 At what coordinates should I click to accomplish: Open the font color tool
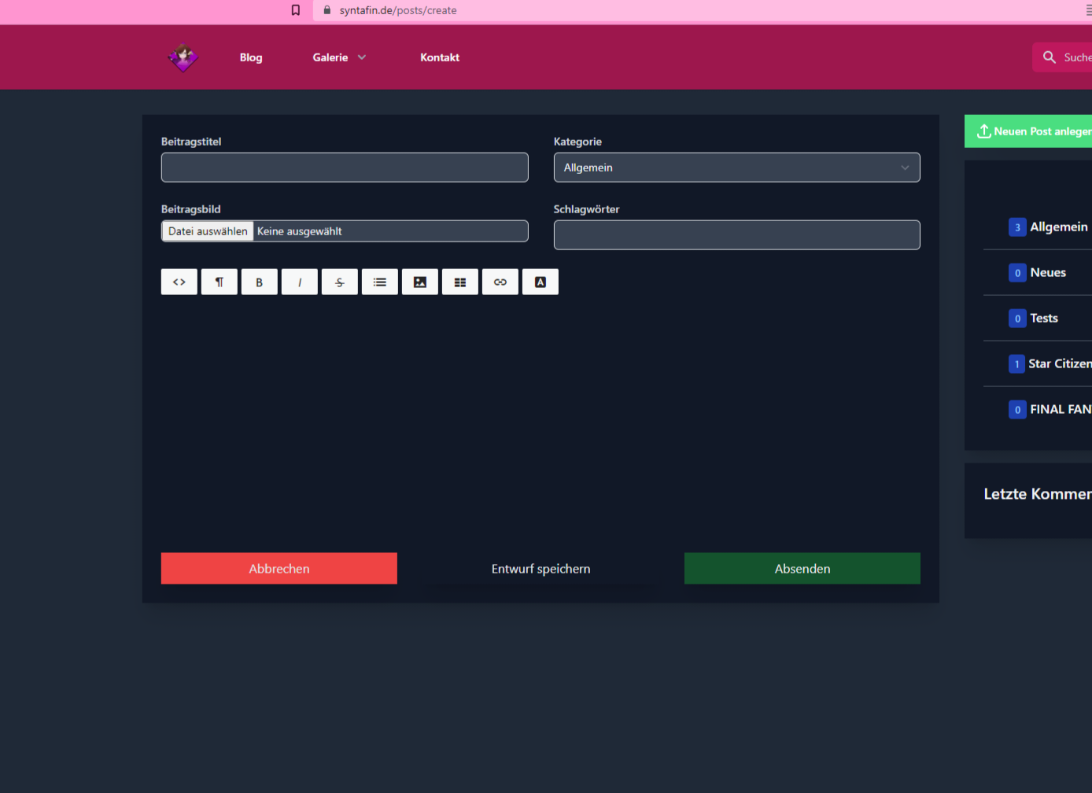coord(540,282)
